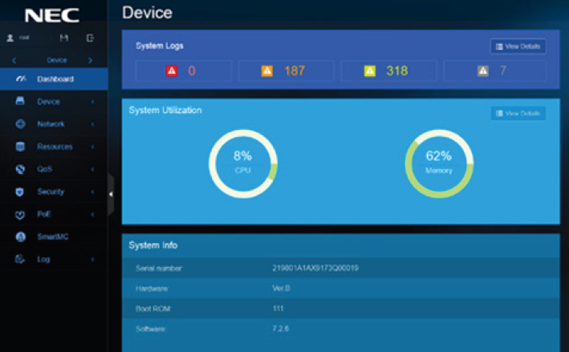The height and width of the screenshot is (352, 569).
Task: Click the Hardware value Ver.B
Action: [x=281, y=288]
